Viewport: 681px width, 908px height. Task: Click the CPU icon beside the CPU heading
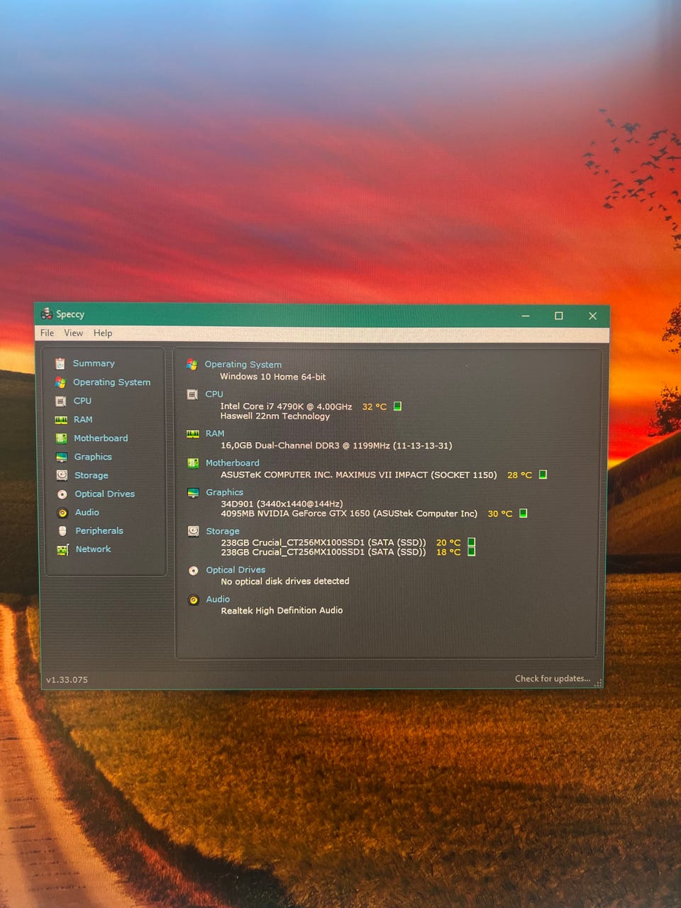tap(192, 394)
